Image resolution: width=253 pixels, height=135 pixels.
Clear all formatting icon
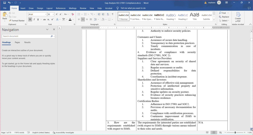[x=73, y=14]
